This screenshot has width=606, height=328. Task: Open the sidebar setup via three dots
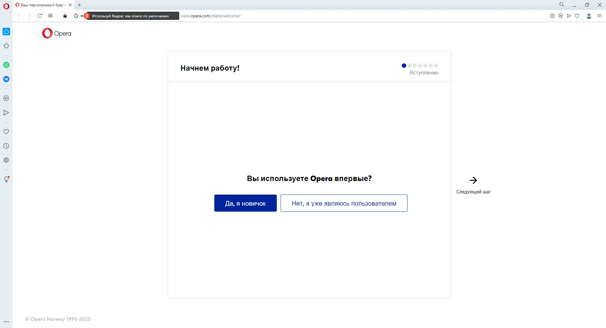tap(6, 321)
